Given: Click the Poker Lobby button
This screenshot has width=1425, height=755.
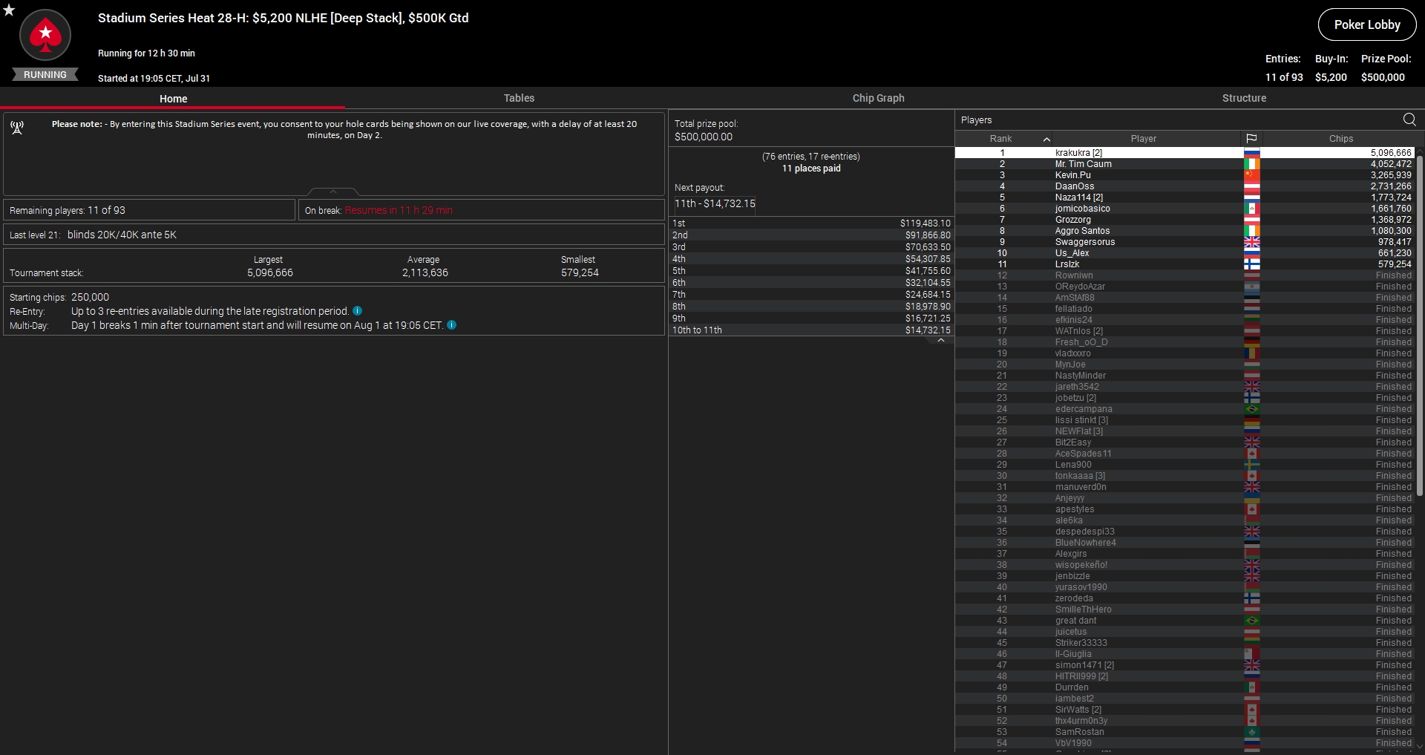Looking at the screenshot, I should point(1367,24).
